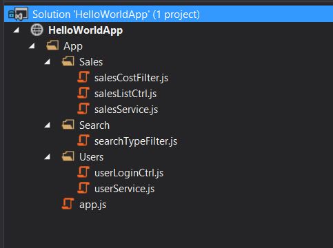Select the App folder label
333x248 pixels.
tap(73, 46)
